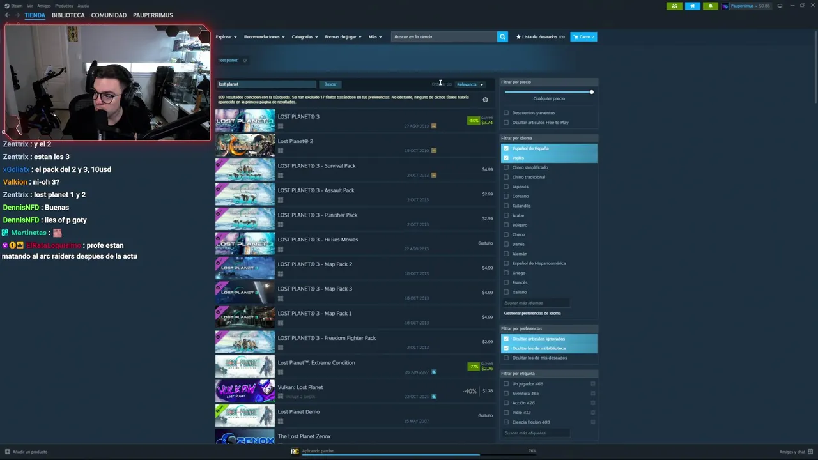Exclude the Un jugador tag
This screenshot has width=818, height=460.
point(593,384)
